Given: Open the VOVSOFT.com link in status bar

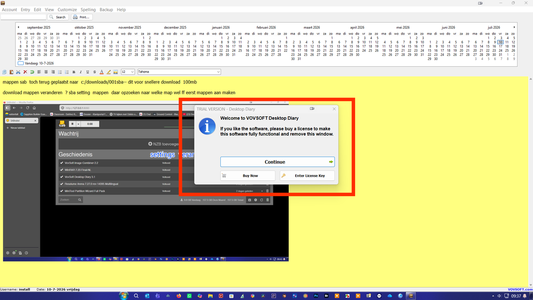Looking at the screenshot, I should click(x=520, y=289).
